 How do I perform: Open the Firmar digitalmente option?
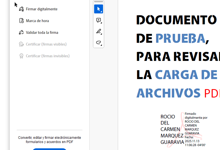[41, 9]
